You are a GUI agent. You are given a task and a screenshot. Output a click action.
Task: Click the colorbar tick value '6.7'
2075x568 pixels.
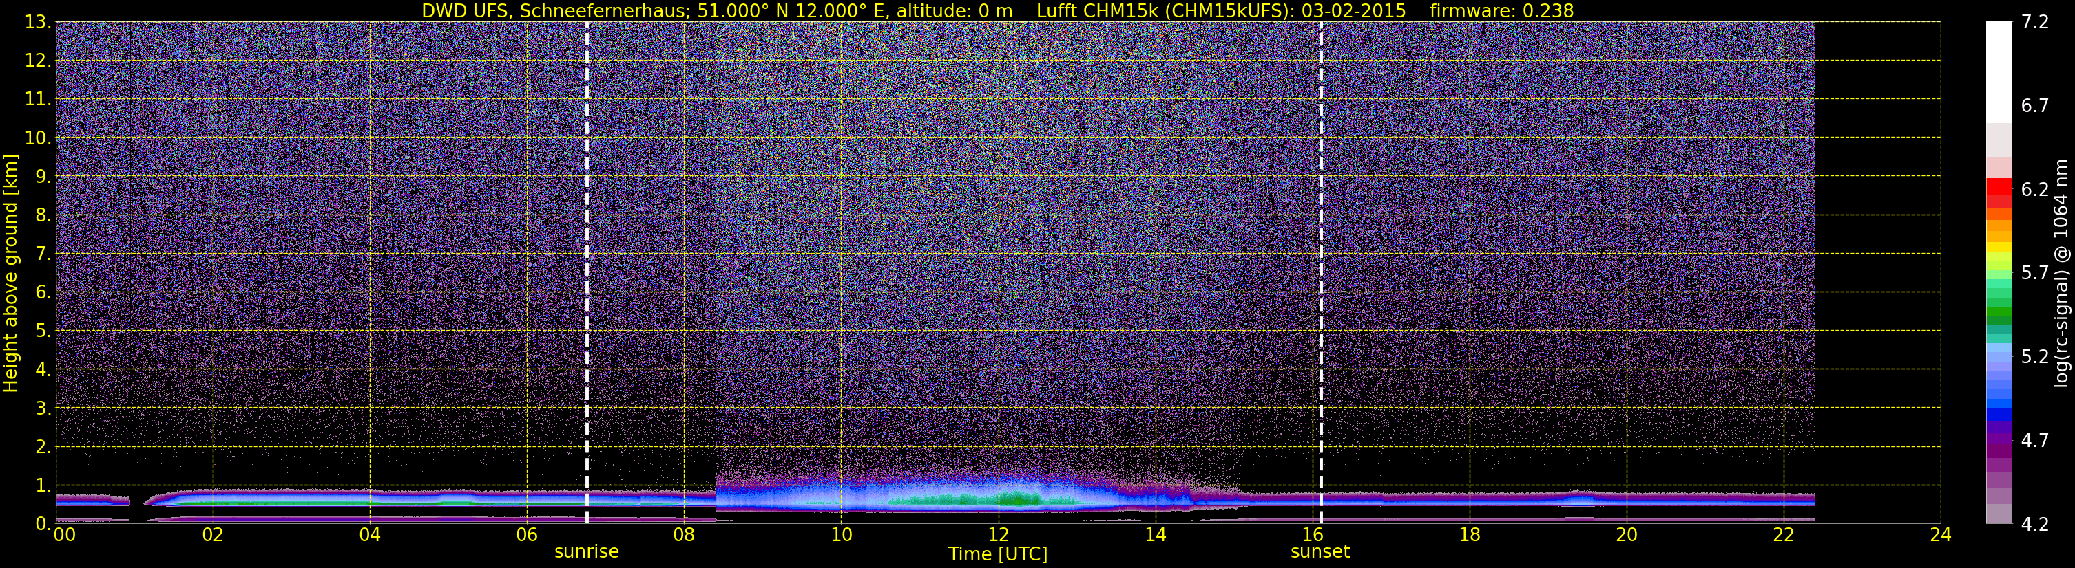pyautogui.click(x=2035, y=106)
